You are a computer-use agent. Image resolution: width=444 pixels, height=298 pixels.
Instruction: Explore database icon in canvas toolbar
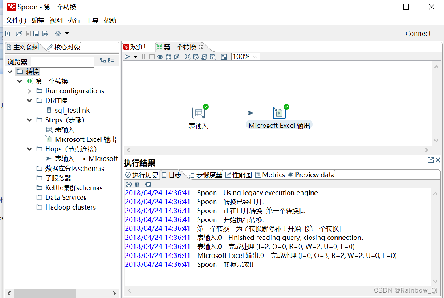pyautogui.click(x=213, y=57)
